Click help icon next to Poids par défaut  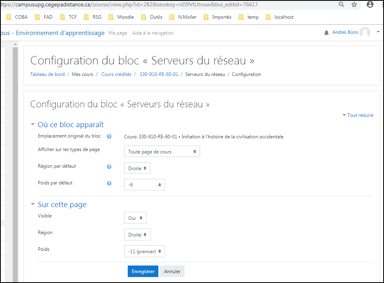[109, 184]
